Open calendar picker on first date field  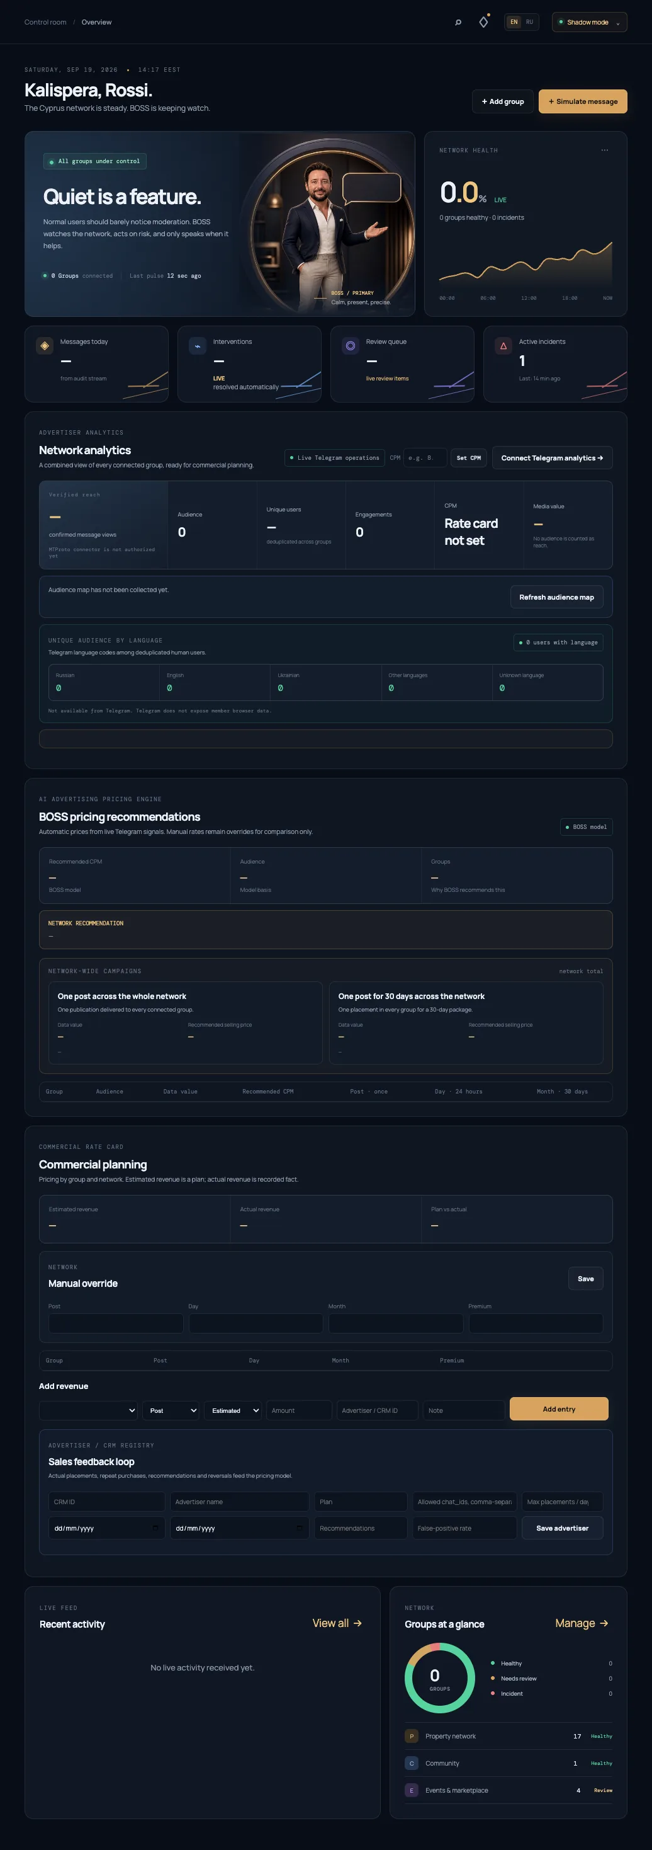tap(155, 1528)
